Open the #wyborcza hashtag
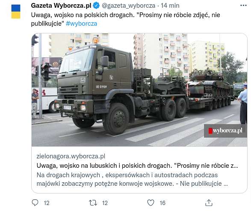 (x=82, y=24)
